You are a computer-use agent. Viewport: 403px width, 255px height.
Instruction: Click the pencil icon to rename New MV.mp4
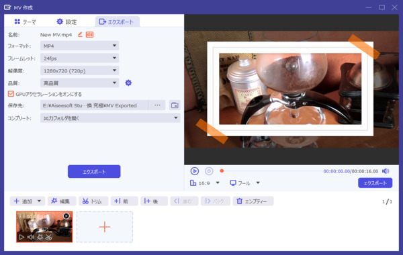tap(80, 34)
